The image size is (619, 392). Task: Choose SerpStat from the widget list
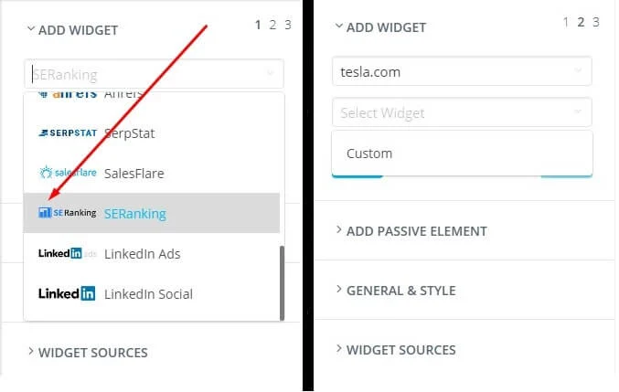[130, 133]
